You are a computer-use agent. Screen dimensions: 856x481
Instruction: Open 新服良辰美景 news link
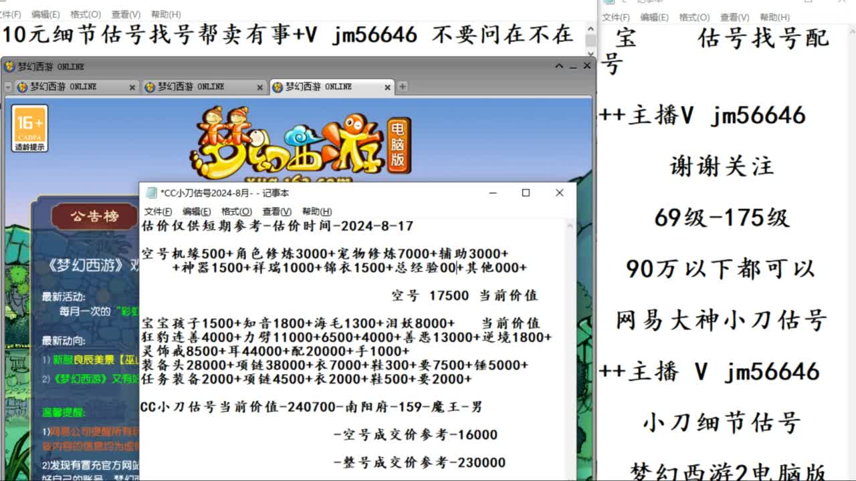coord(96,360)
